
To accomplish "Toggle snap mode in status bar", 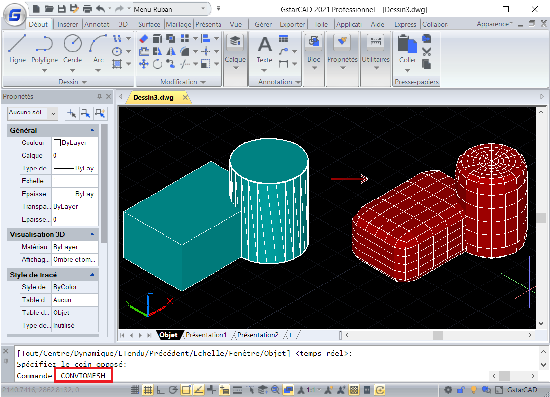I will pos(135,390).
